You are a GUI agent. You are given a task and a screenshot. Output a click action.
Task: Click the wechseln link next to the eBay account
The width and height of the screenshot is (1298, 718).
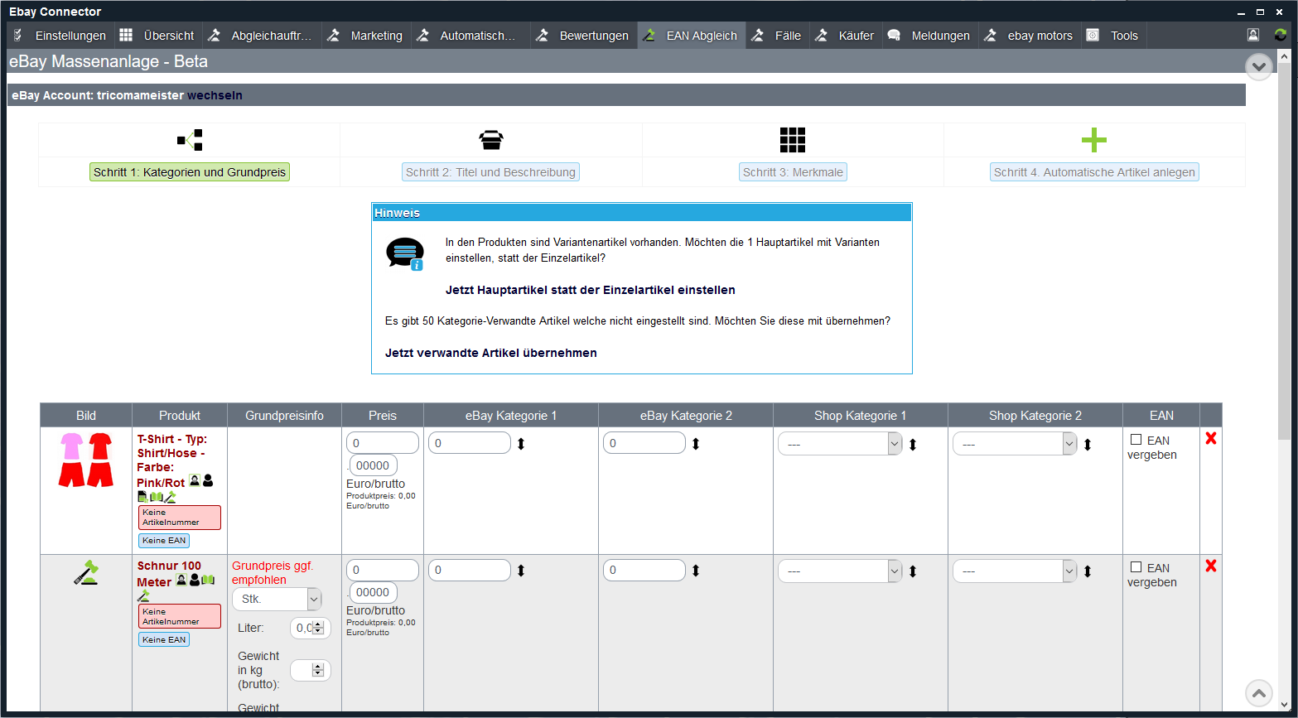point(215,95)
